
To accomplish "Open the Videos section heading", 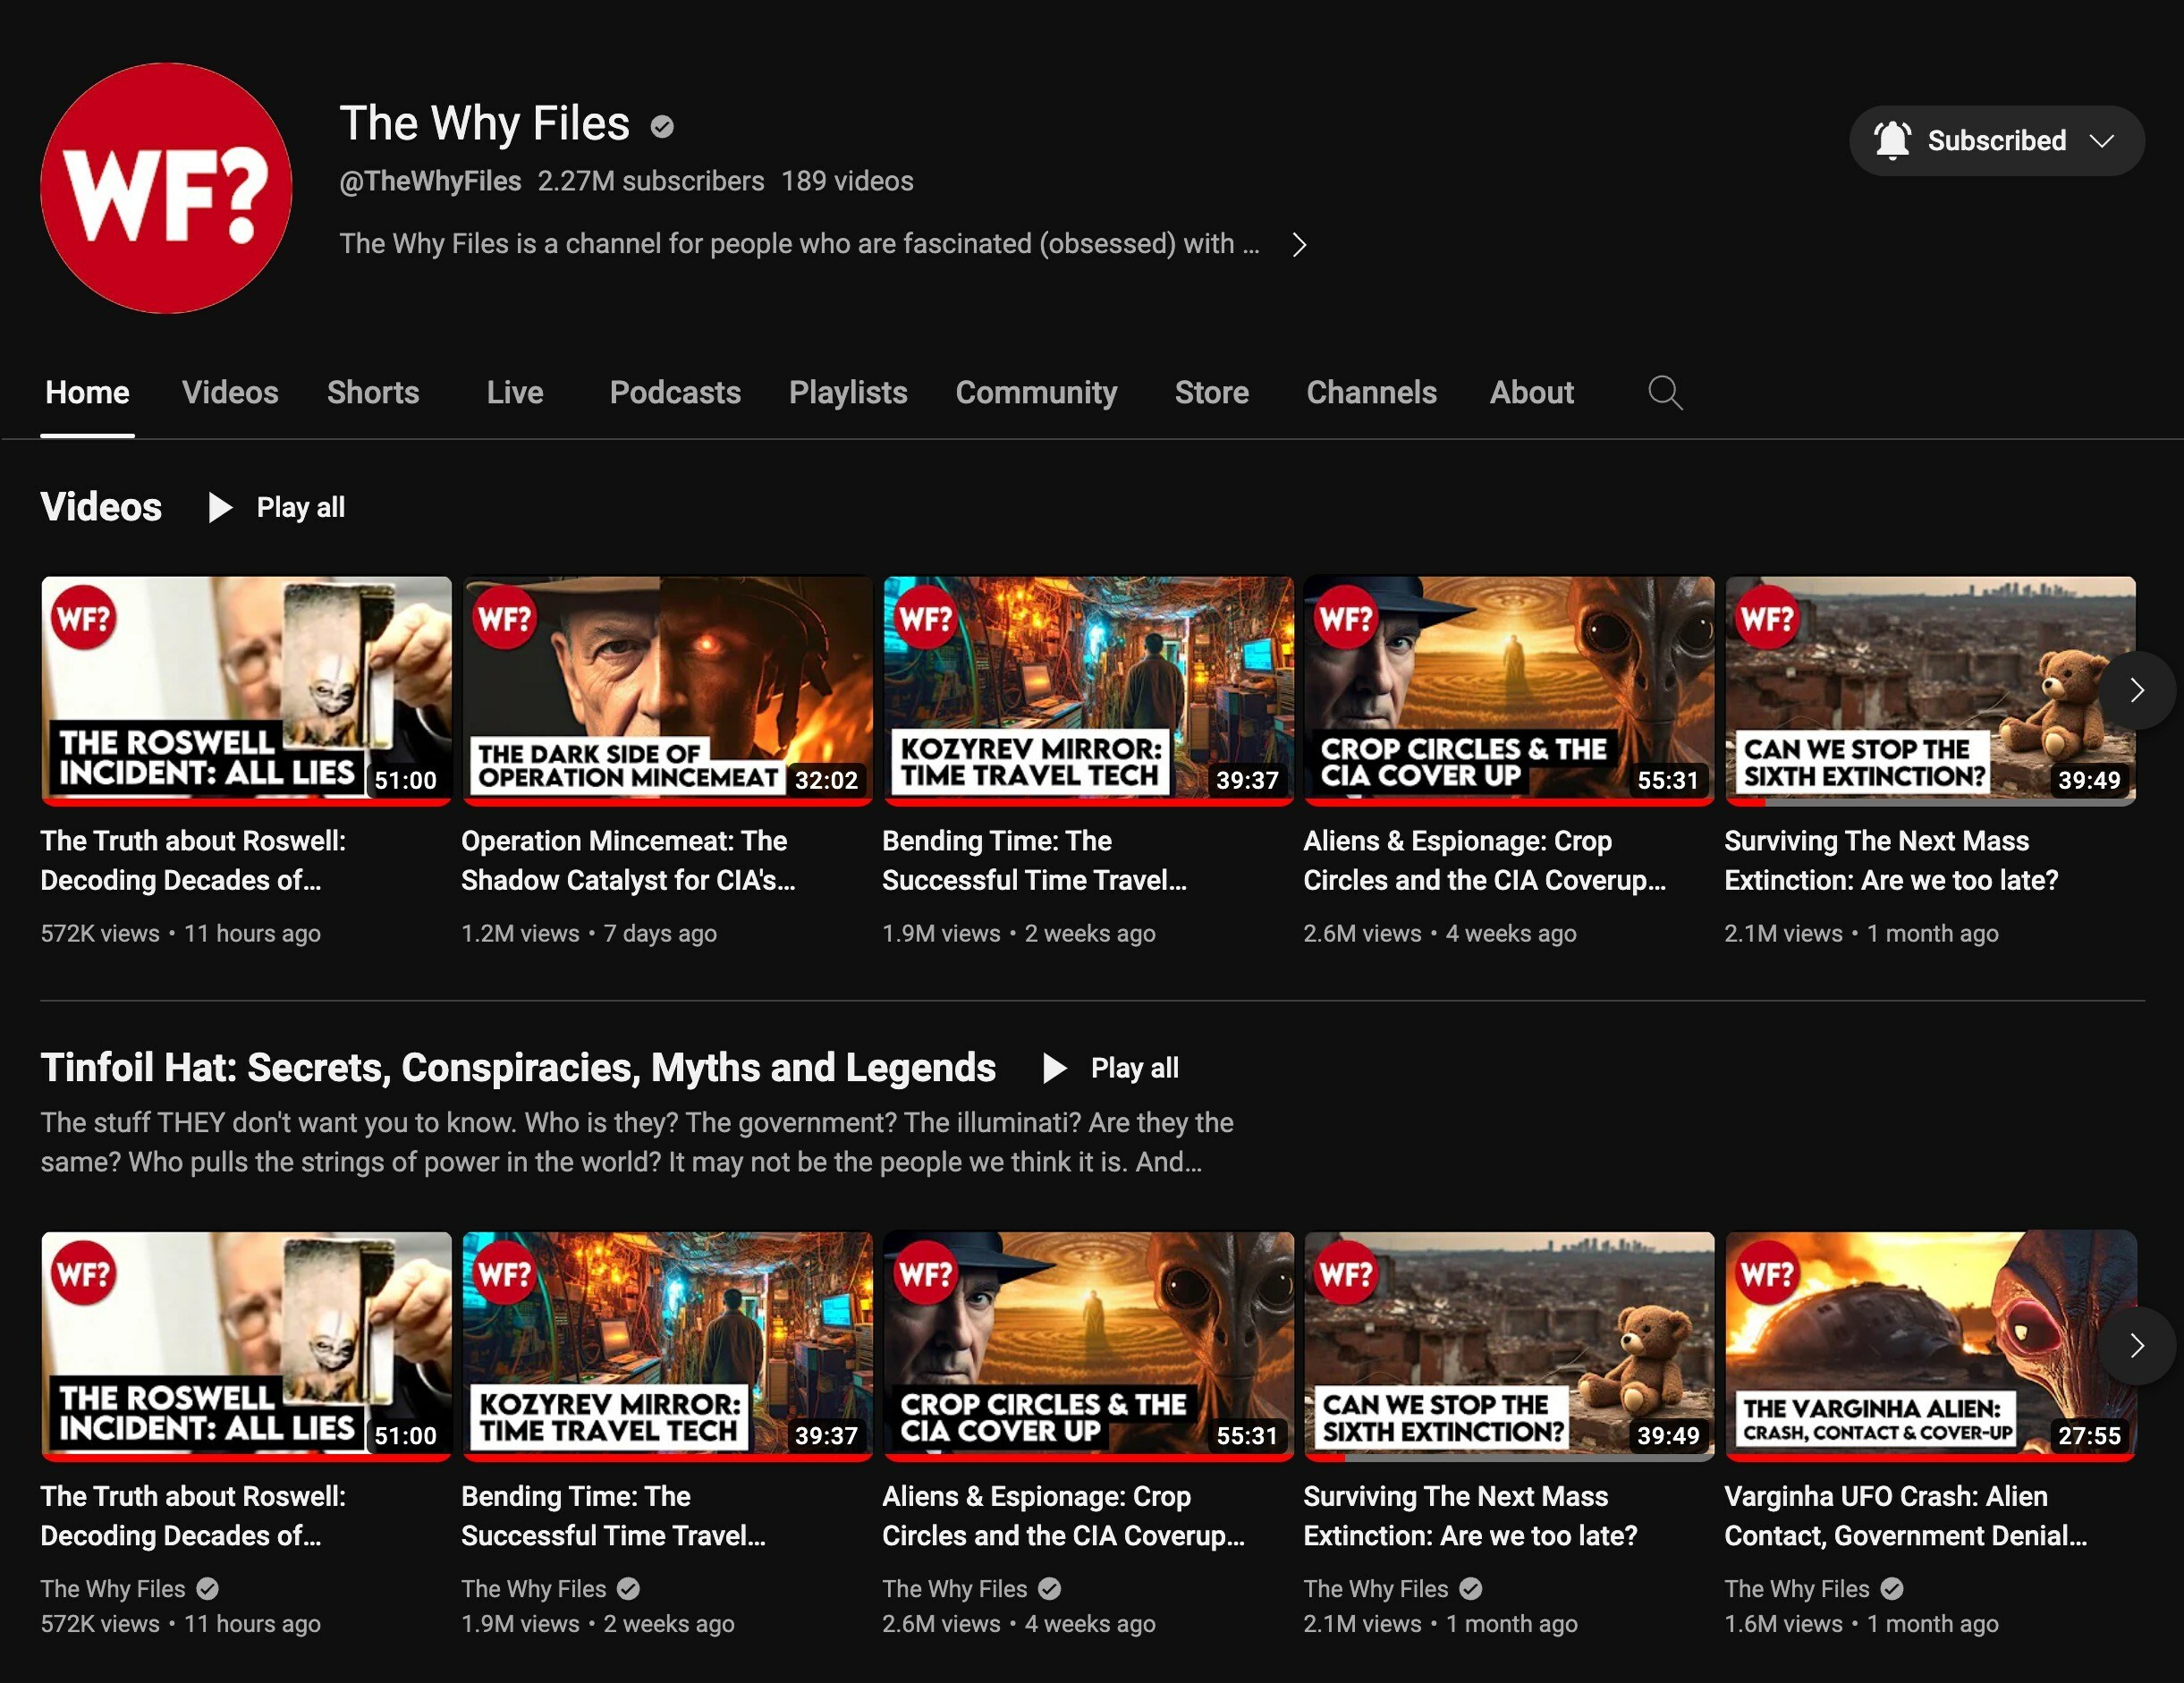I will [101, 507].
